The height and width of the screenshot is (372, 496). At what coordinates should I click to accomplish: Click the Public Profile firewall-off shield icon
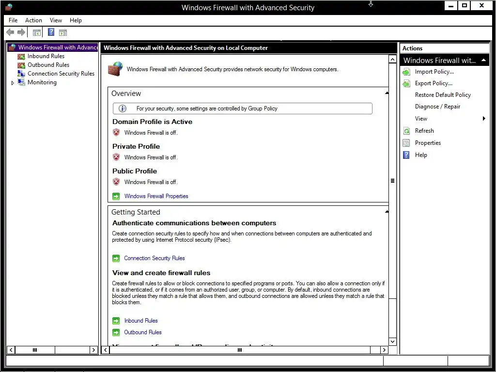pyautogui.click(x=116, y=182)
